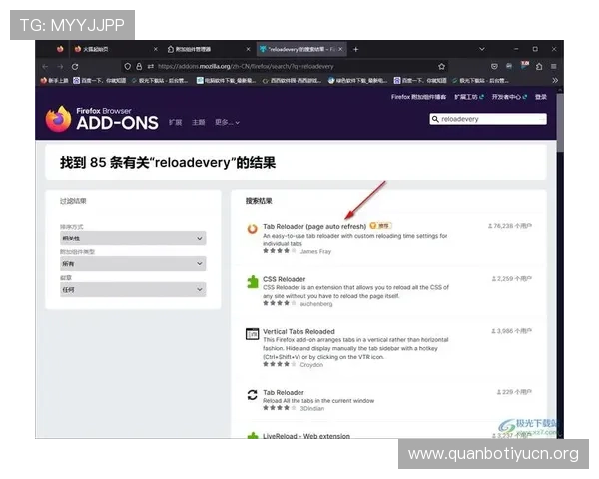
Task: Click the search magnifier icon in addons search
Action: click(435, 119)
